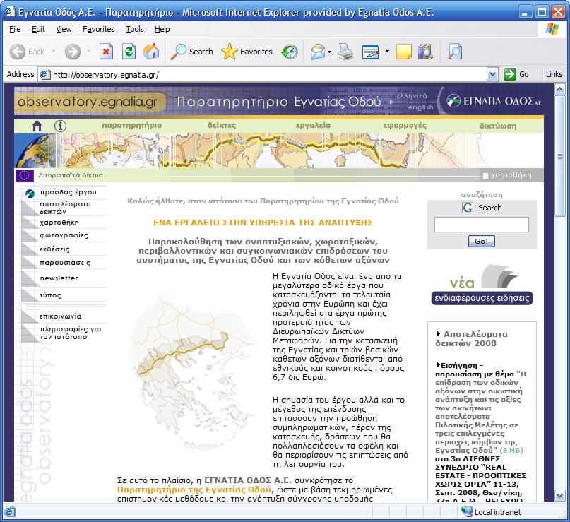Click the status bar page icon
Viewport: 570px width, 522px height.
(9, 511)
